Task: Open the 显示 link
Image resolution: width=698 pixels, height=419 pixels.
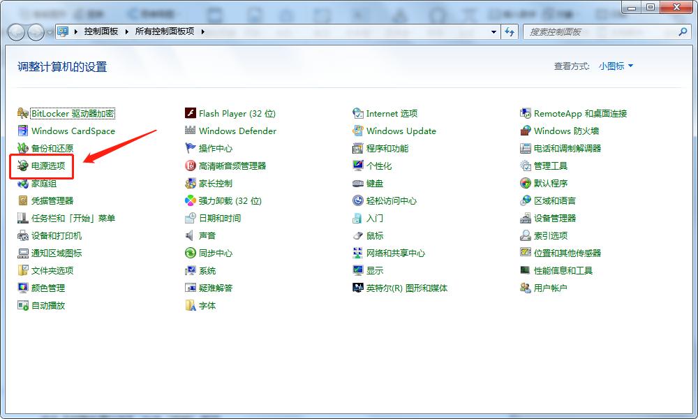Action: [x=375, y=270]
